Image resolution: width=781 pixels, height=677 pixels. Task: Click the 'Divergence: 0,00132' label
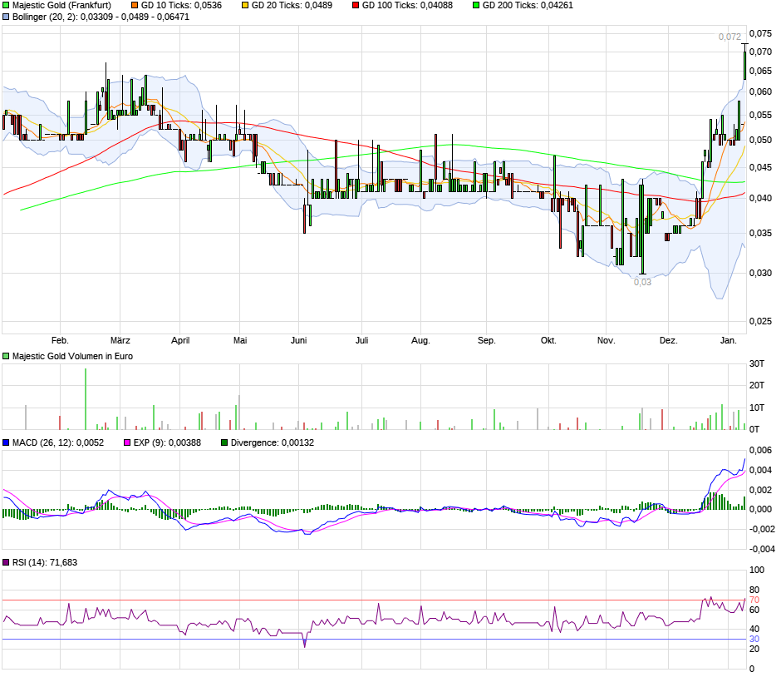coord(273,442)
